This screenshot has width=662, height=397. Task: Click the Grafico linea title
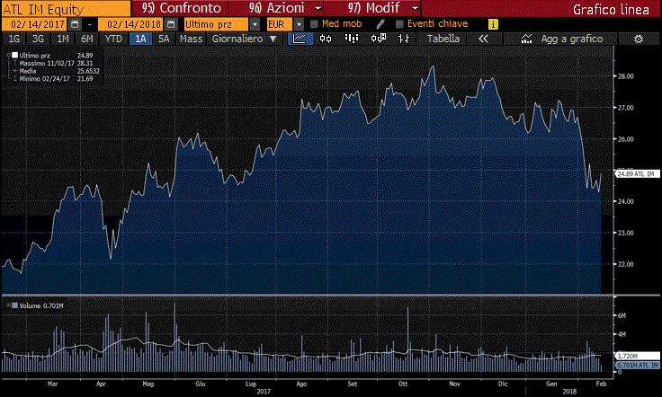pos(611,9)
